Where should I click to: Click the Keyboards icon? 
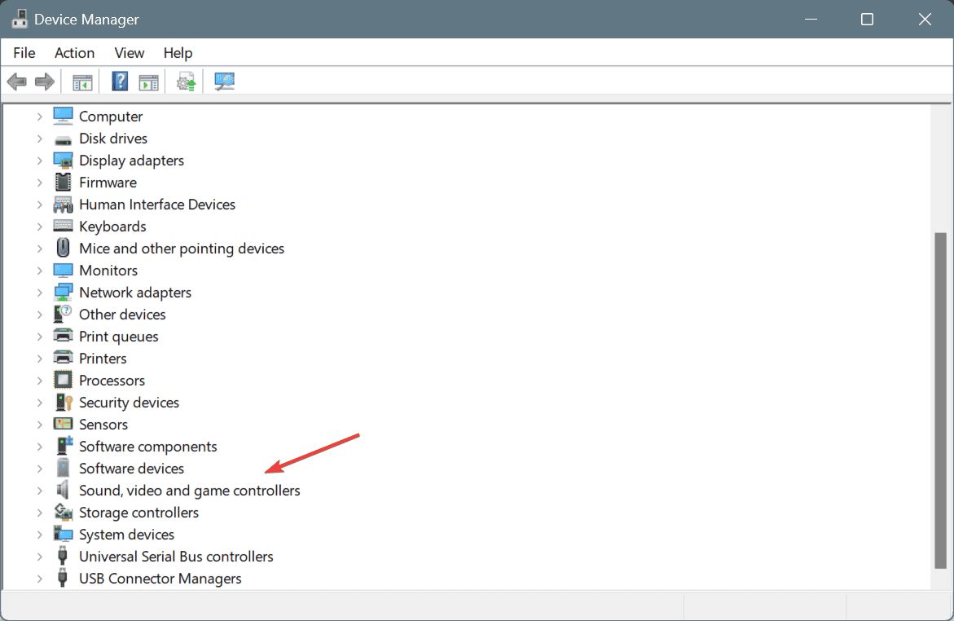point(64,226)
